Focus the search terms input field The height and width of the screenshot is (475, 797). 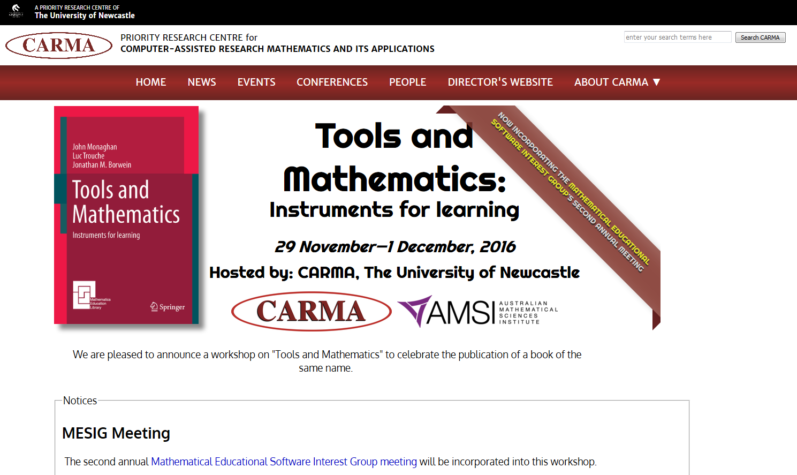(677, 37)
